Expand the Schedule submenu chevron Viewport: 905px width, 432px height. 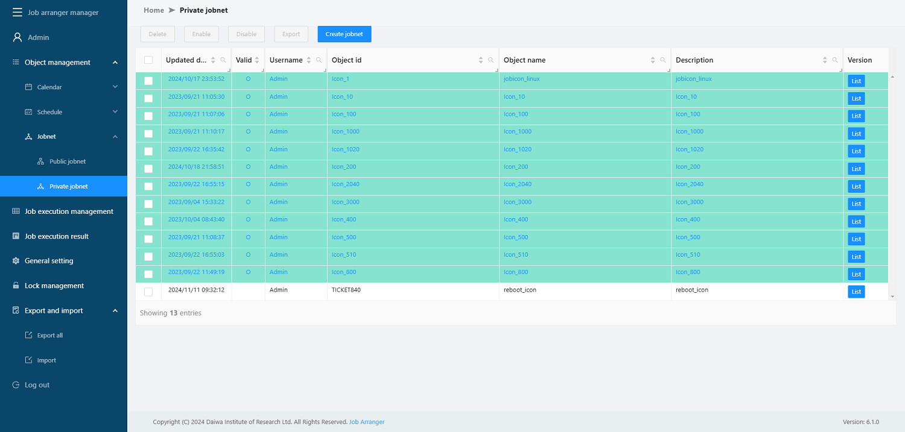115,111
